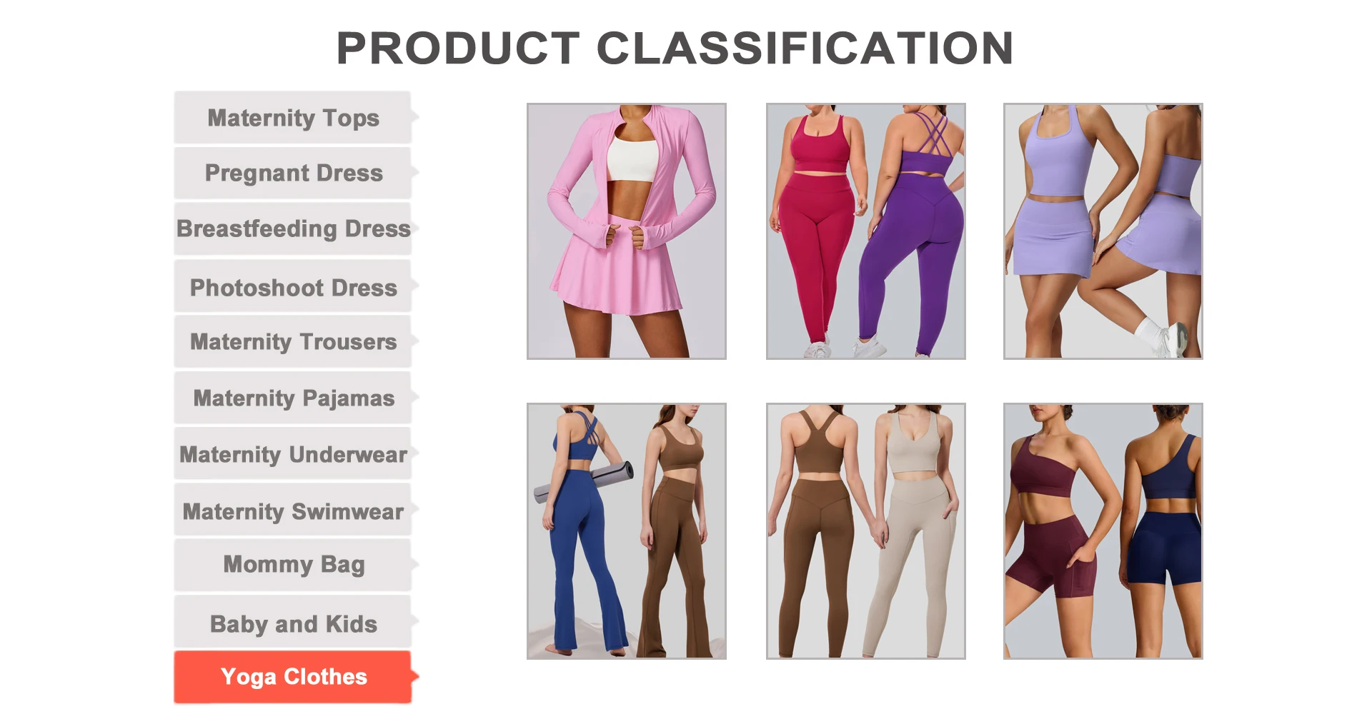This screenshot has height=714, width=1372.
Task: Go to Photoshoot Dress category
Action: click(x=293, y=287)
